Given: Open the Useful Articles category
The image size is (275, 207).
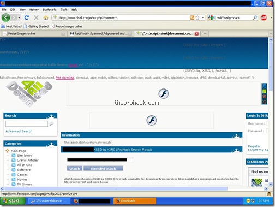Looking at the screenshot, I should coord(28,160).
